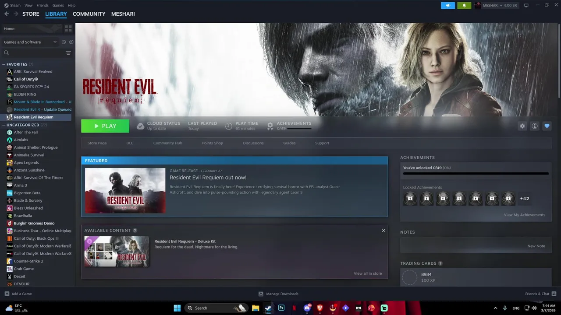This screenshot has height=315, width=561.
Task: Show hidden tray icons chevron
Action: pyautogui.click(x=495, y=308)
